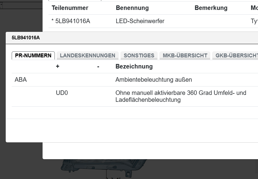Click the plus column header
258x179 pixels.
tap(58, 66)
